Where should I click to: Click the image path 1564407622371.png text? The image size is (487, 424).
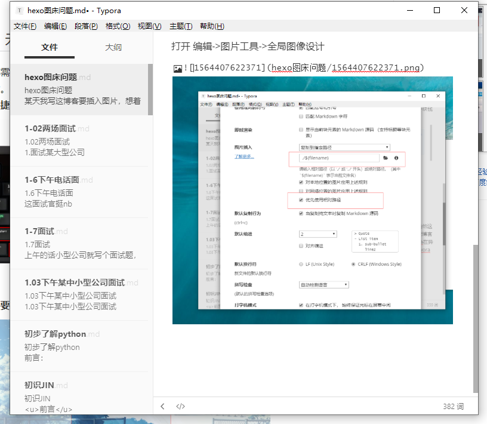pyautogui.click(x=376, y=67)
